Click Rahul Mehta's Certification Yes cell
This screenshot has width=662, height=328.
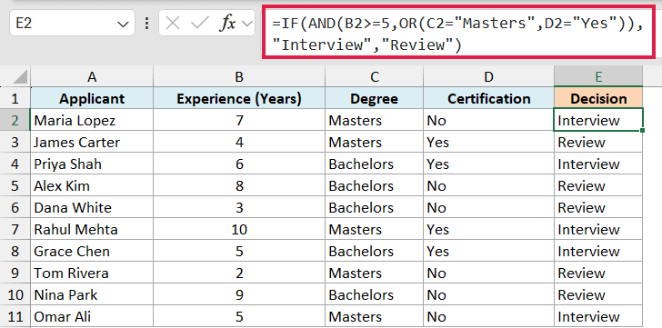point(488,229)
